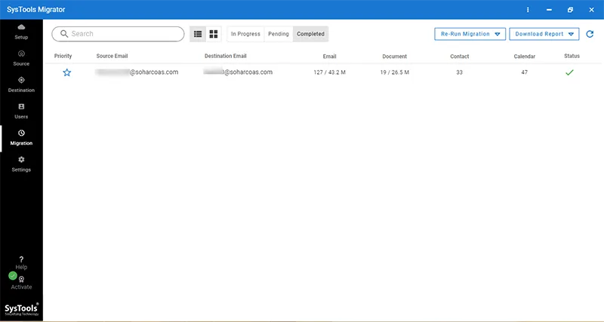This screenshot has height=322, width=604.
Task: Click the document count 19 / 26.5 M
Action: tap(394, 72)
